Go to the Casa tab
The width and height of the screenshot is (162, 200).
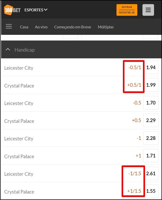[x=24, y=27]
